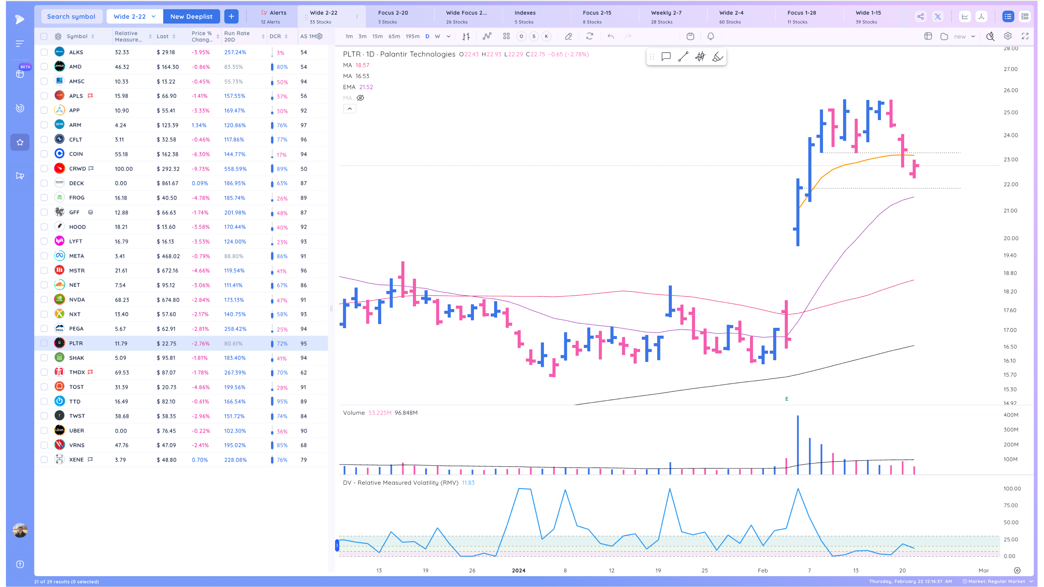Open the help question mark icon

(x=20, y=564)
